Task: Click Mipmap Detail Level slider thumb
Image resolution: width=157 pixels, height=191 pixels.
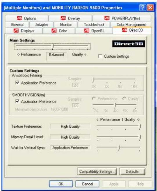Action: click(x=140, y=137)
